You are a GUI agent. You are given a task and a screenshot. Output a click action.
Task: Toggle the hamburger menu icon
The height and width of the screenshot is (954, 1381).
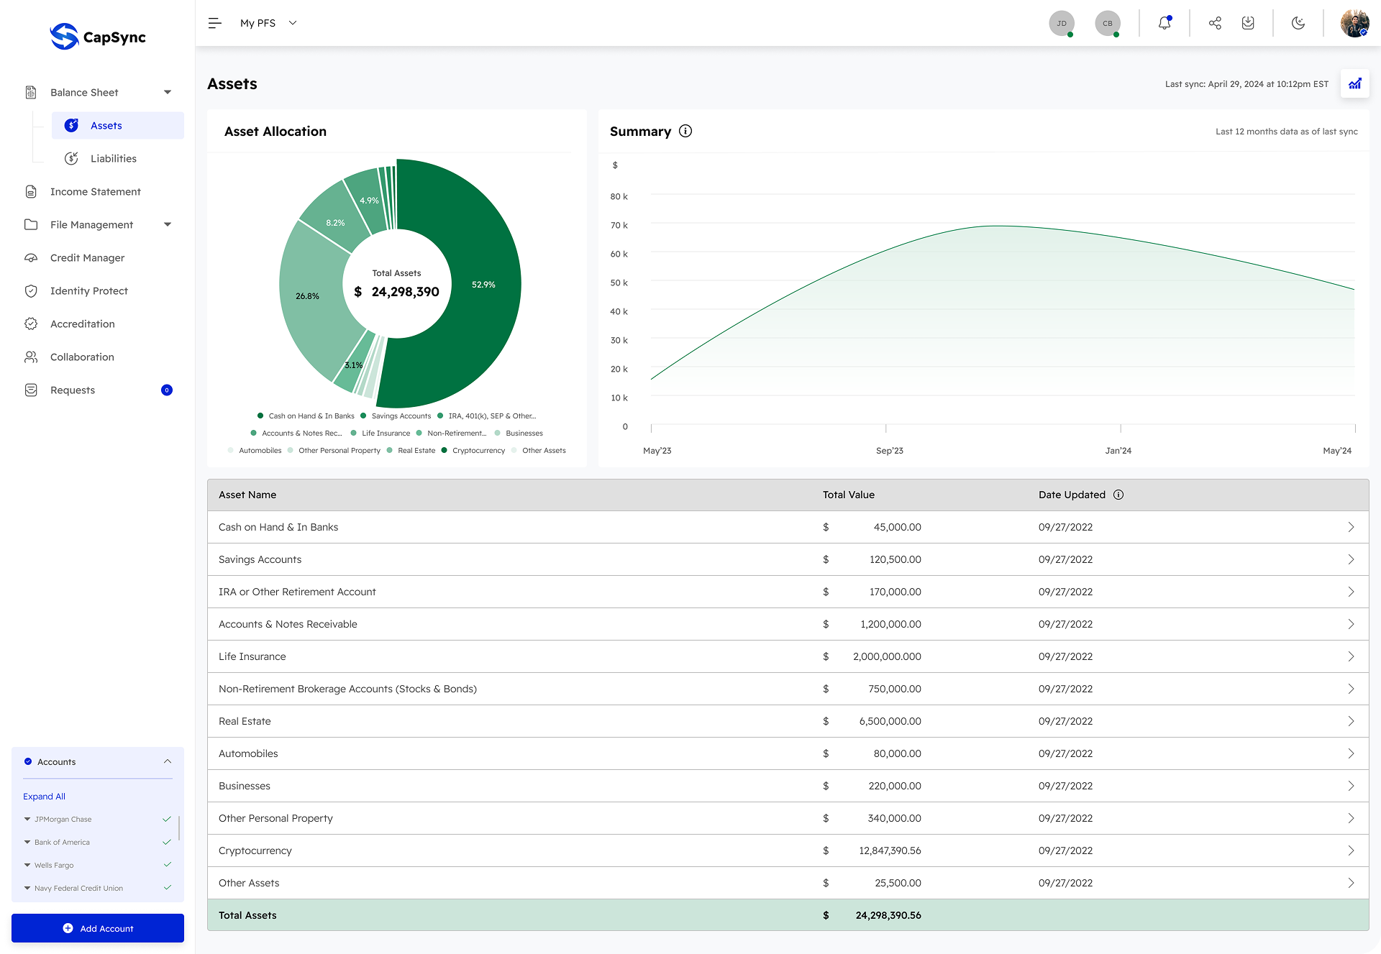[214, 23]
